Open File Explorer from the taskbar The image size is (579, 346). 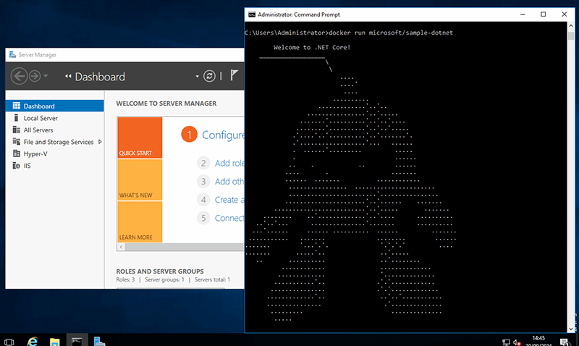(54, 339)
